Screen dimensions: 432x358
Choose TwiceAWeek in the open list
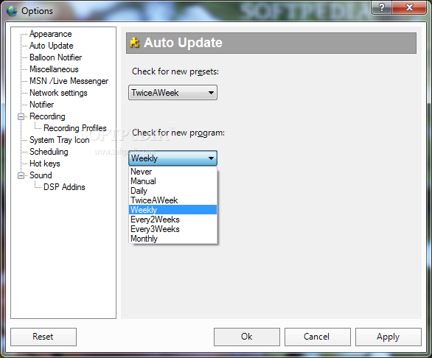[173, 200]
